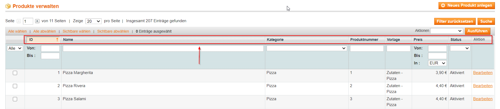Select the Pizza Rivera row checkbox
Viewport: 500px width, 109px height.
tap(15, 86)
